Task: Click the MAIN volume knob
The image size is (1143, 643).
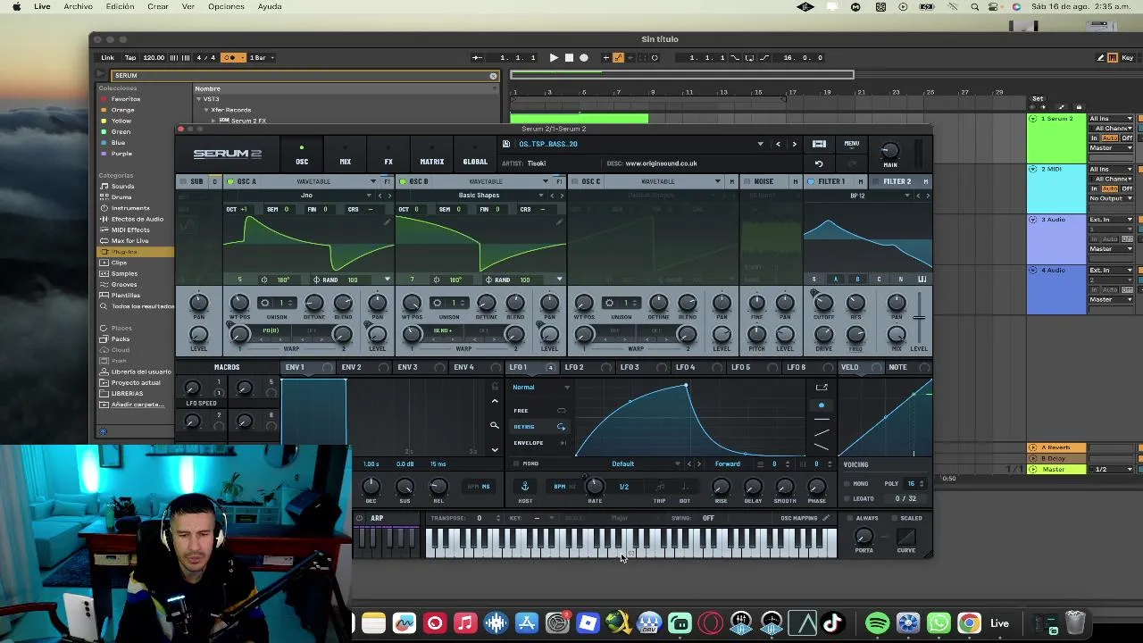Action: [889, 151]
